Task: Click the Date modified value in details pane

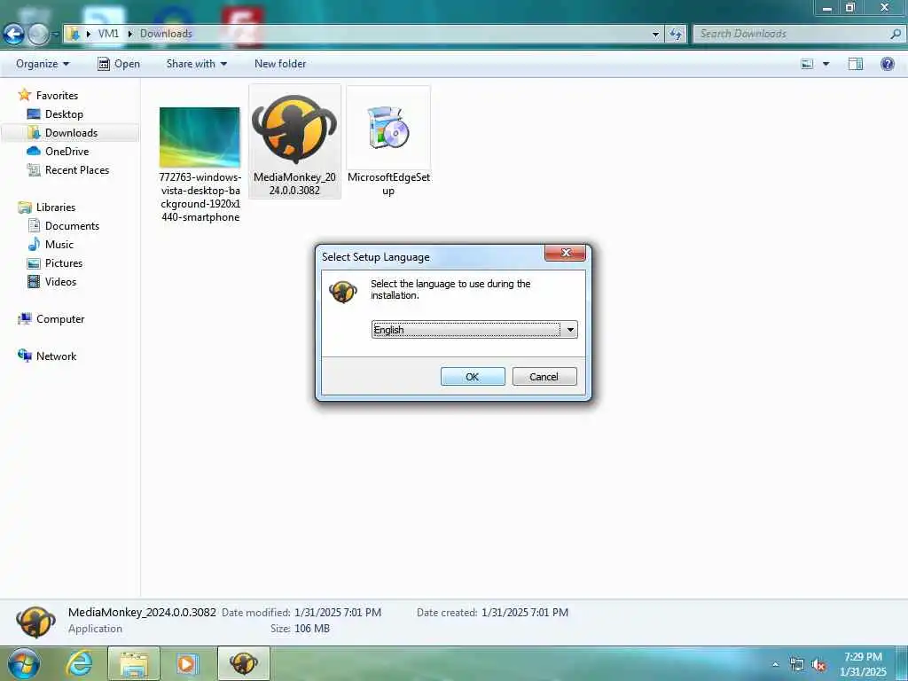Action: click(x=338, y=613)
